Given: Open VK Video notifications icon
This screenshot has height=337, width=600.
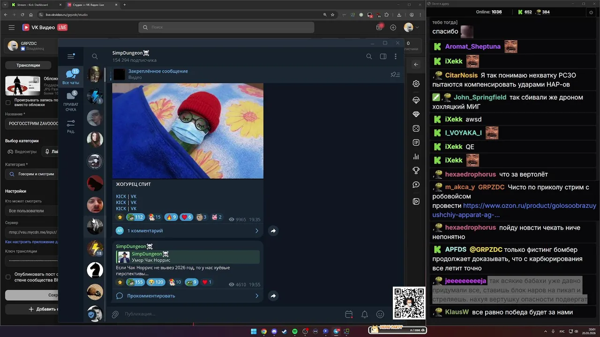Looking at the screenshot, I should [380, 28].
